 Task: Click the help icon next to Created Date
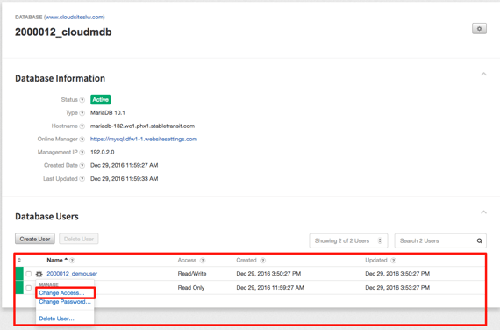point(82,165)
